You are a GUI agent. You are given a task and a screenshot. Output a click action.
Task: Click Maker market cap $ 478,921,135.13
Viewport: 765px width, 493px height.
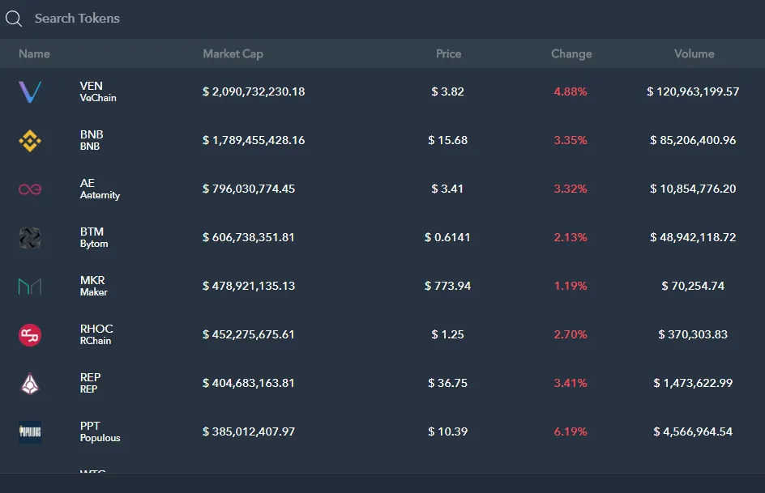(249, 286)
